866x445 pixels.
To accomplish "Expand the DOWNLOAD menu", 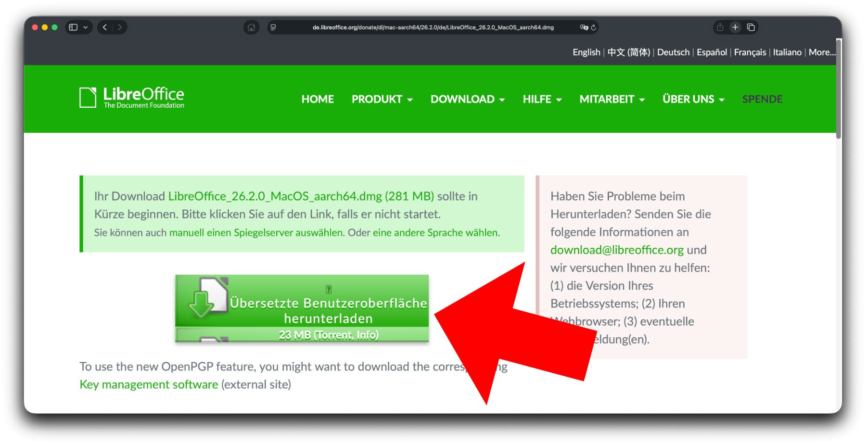I will click(467, 99).
